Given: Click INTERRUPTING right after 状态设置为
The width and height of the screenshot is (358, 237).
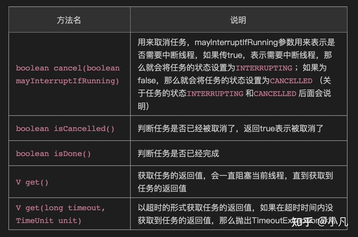Looking at the screenshot, I should coord(264,68).
